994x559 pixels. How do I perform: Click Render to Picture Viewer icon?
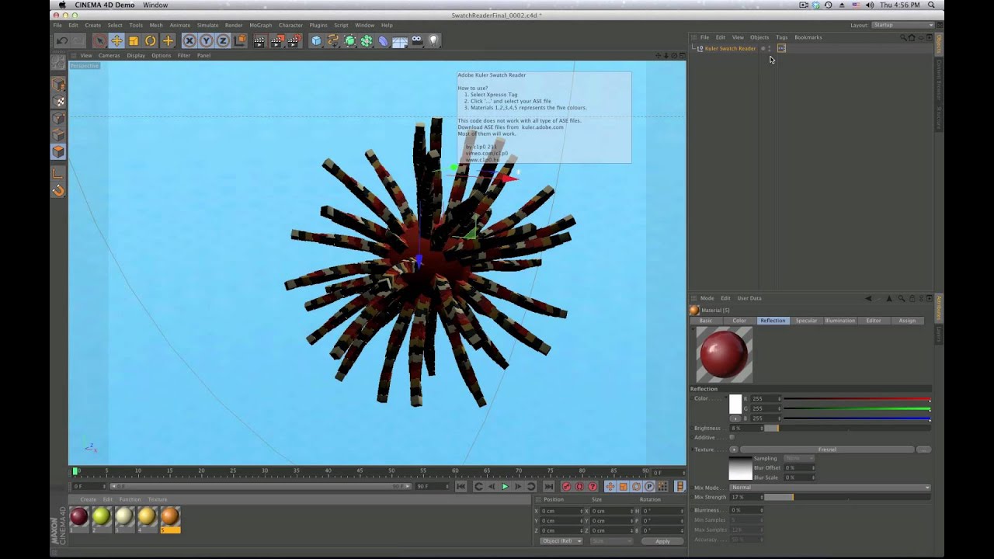click(276, 40)
